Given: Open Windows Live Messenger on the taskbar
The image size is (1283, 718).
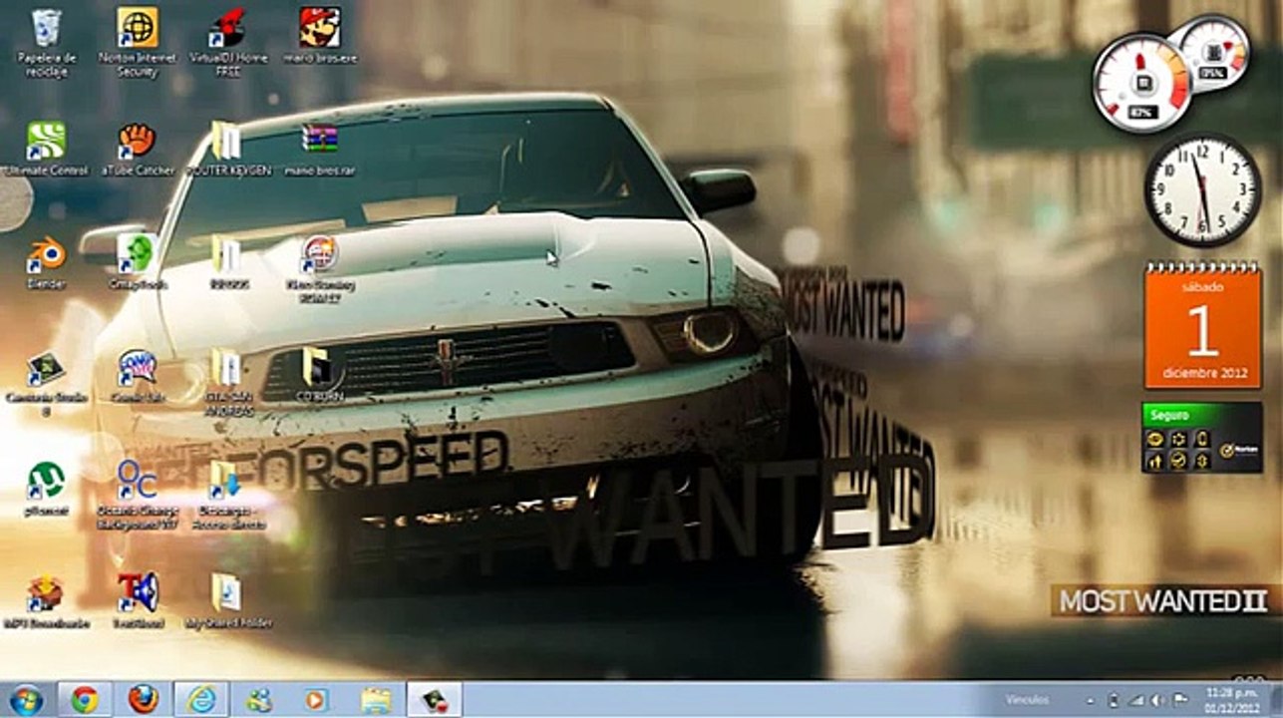Looking at the screenshot, I should click(x=259, y=700).
